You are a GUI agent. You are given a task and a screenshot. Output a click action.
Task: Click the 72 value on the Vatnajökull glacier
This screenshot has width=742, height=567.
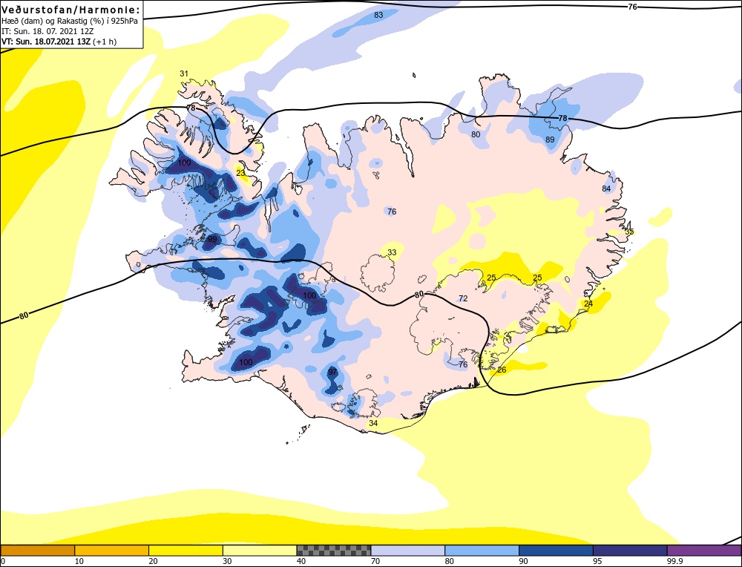click(463, 298)
